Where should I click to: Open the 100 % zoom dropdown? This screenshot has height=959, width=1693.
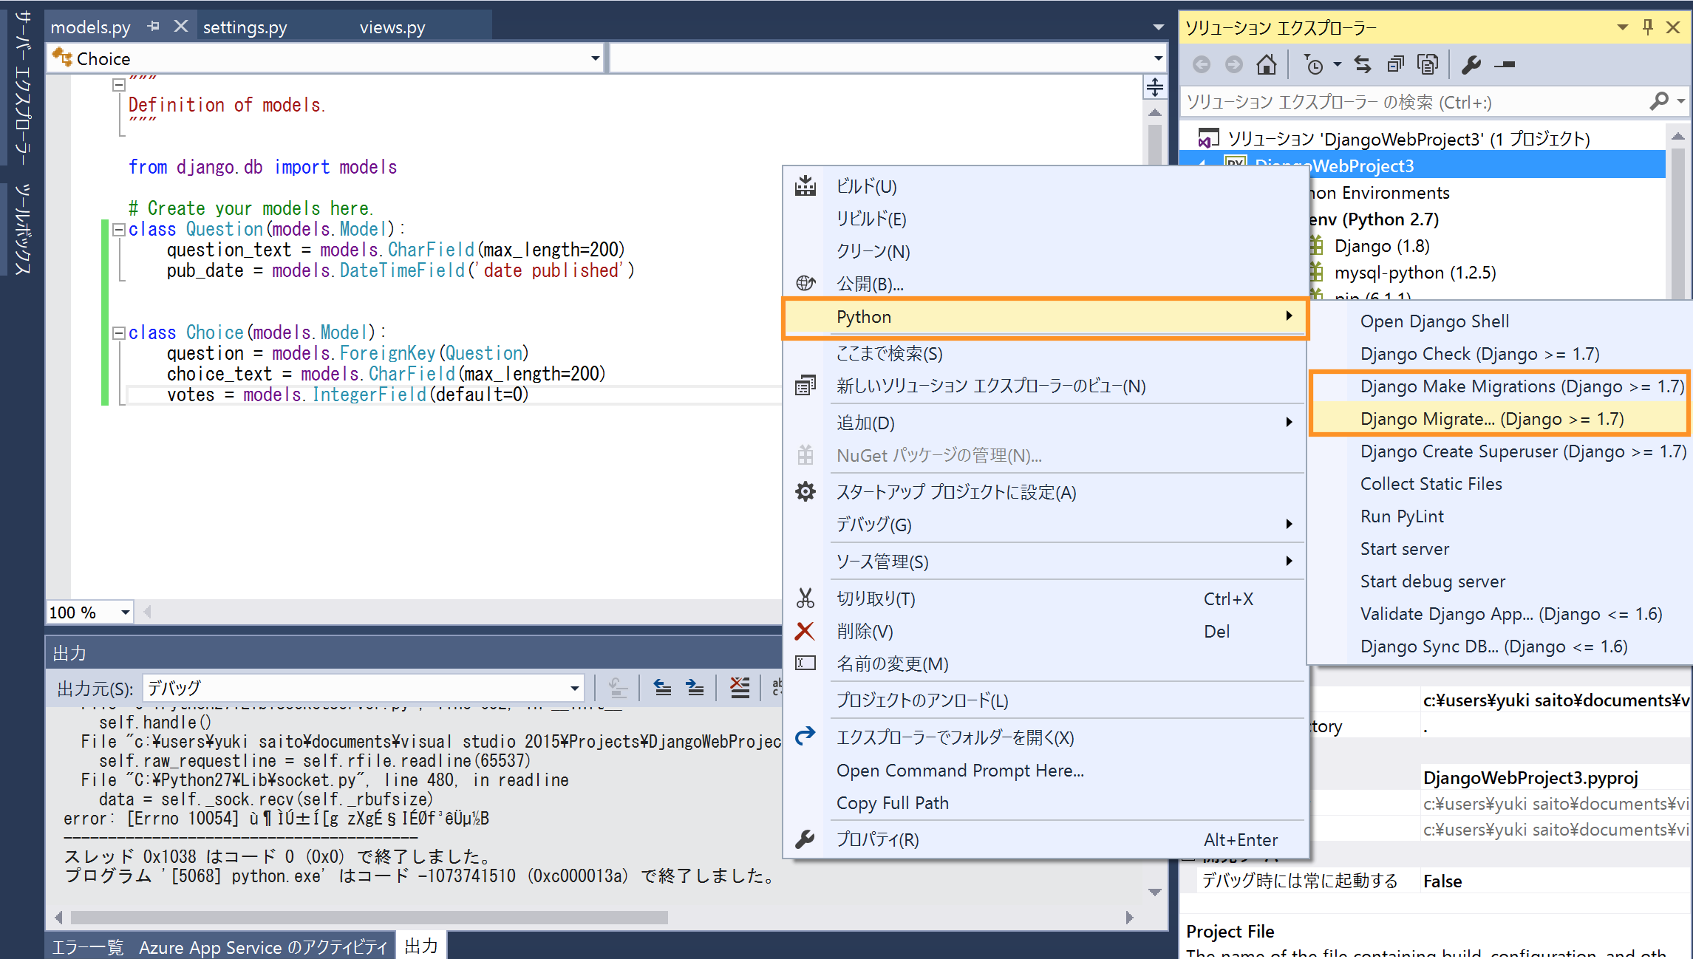point(125,612)
